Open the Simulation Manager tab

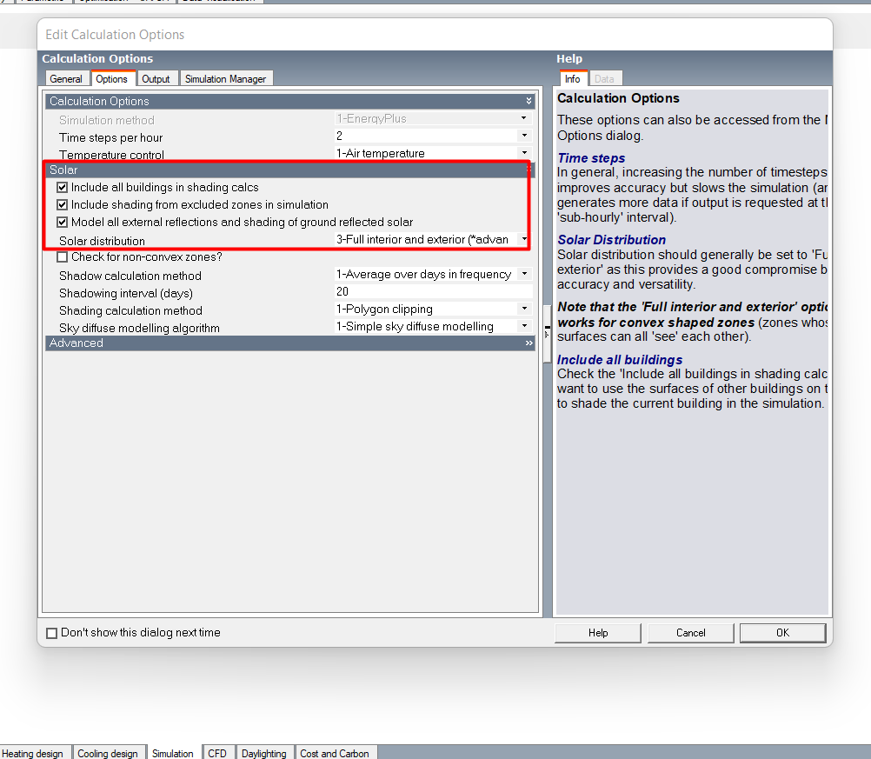(x=225, y=79)
